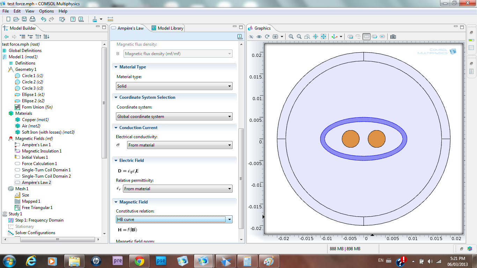
Task: Click the Zoom Out magnifier icon
Action: point(299,37)
